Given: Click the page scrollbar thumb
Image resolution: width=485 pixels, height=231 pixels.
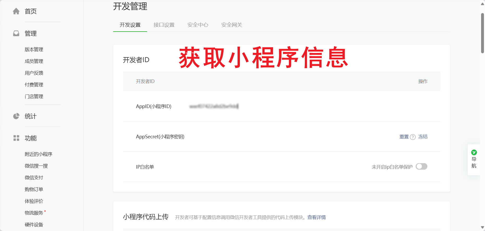Looking at the screenshot, I should [482, 33].
